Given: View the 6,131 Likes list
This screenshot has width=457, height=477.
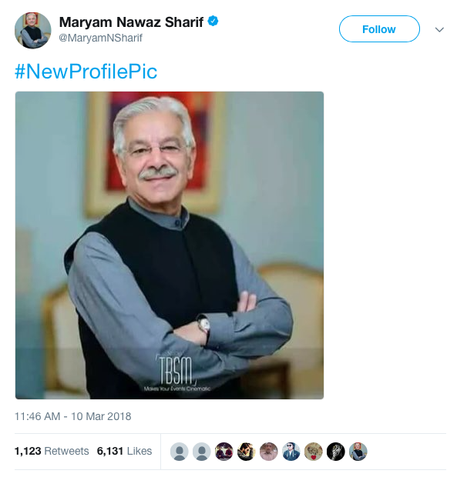Looking at the screenshot, I should (x=124, y=451).
